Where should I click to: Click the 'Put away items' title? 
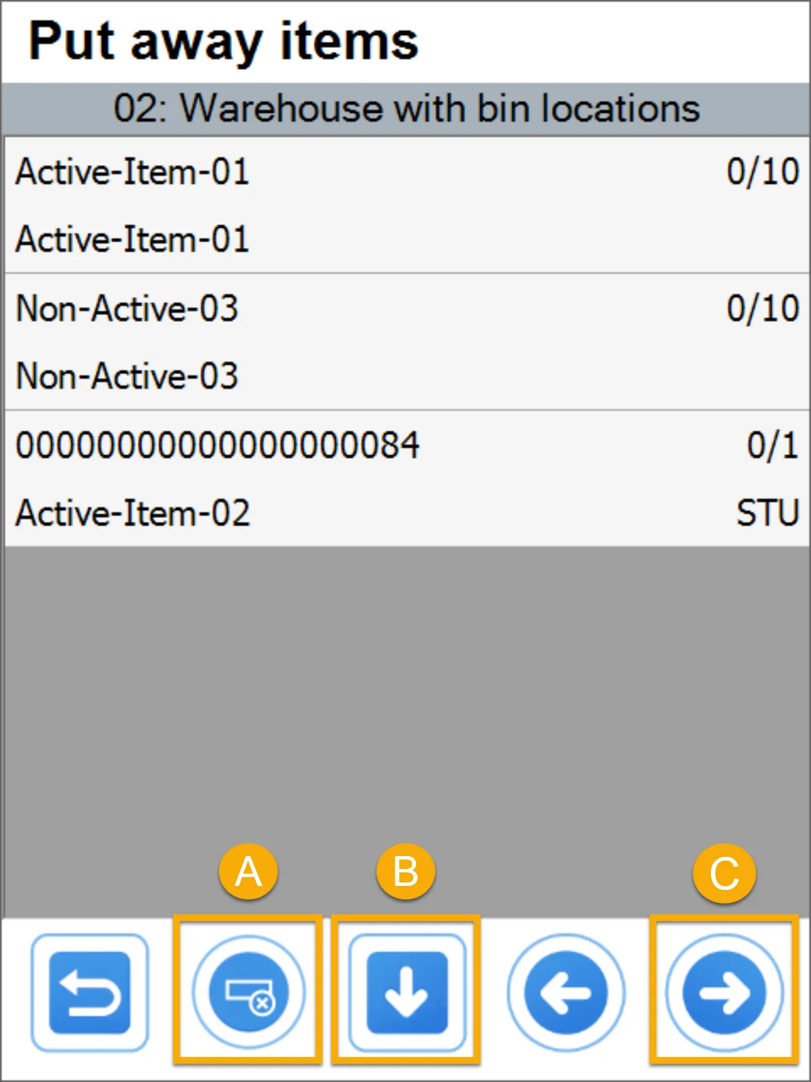(223, 42)
